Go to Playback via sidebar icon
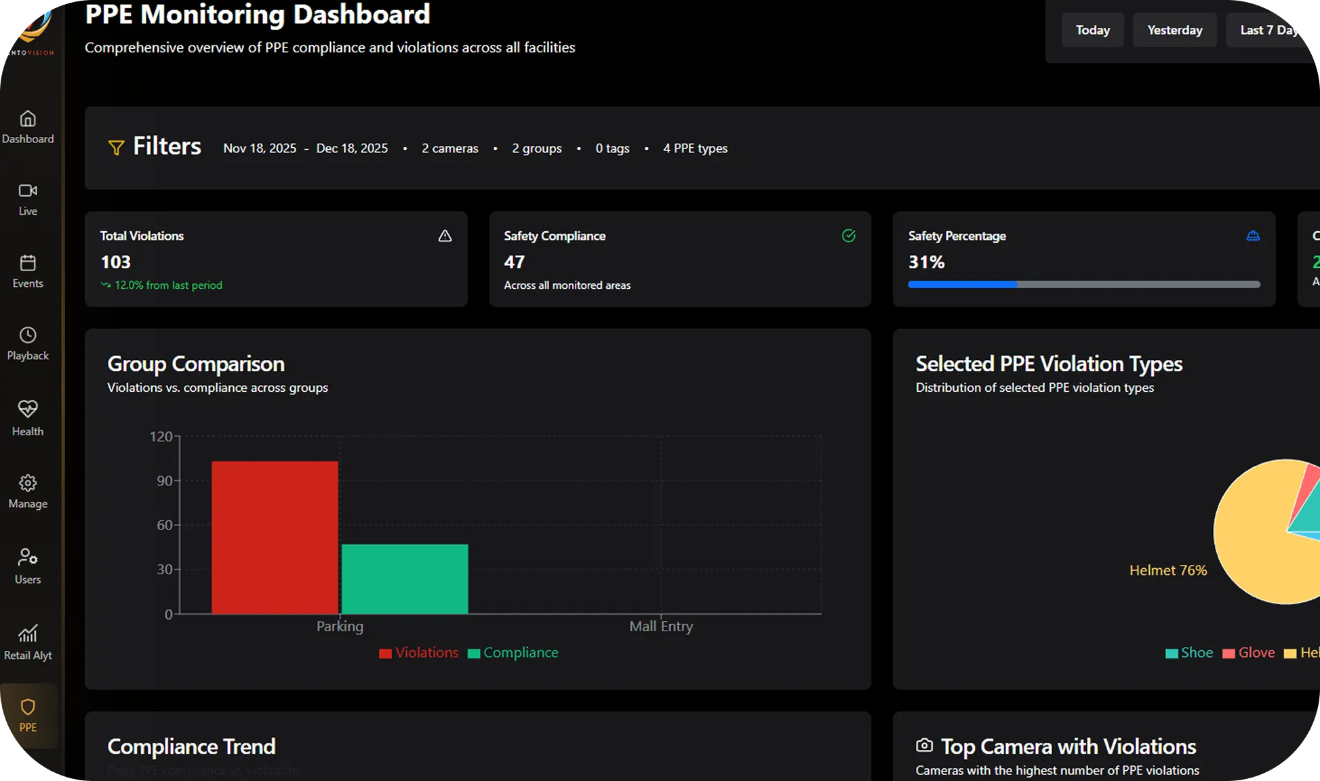1320x781 pixels. click(28, 342)
